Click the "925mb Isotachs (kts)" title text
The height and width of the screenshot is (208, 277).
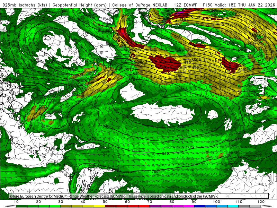[x=25, y=5]
